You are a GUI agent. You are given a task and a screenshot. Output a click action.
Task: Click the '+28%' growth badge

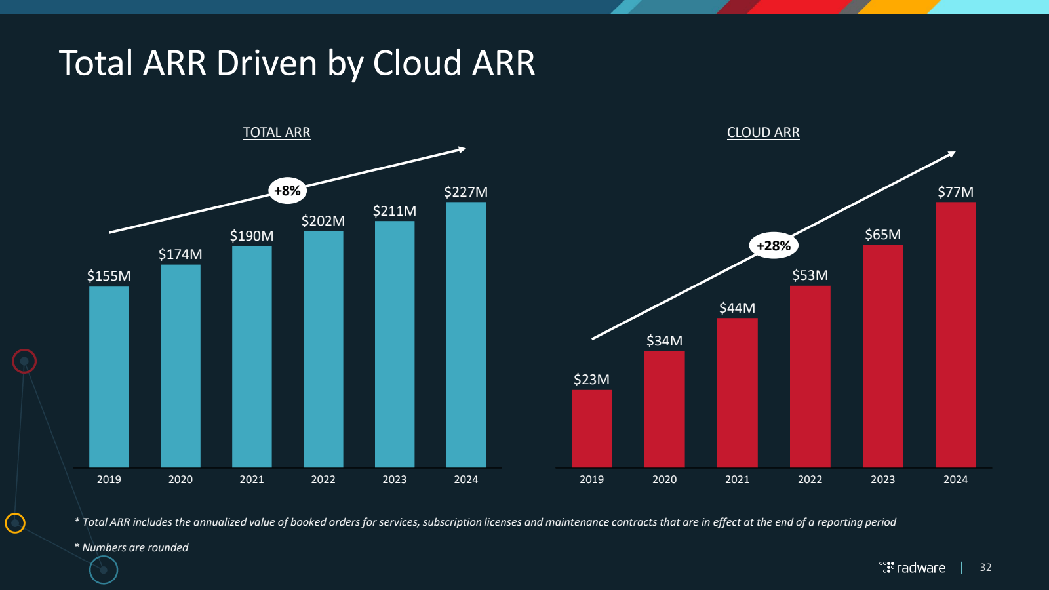(x=774, y=246)
